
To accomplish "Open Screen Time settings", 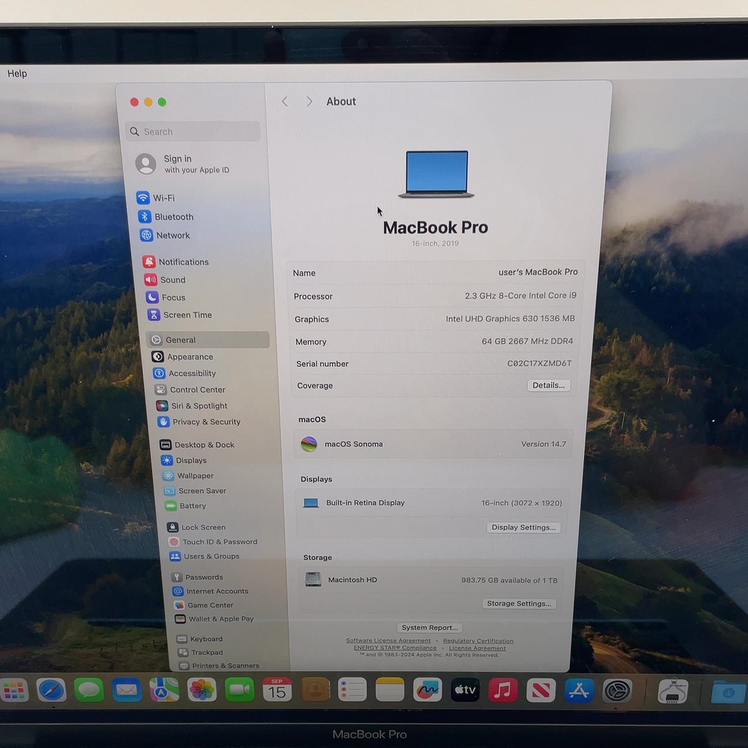I will (180, 315).
